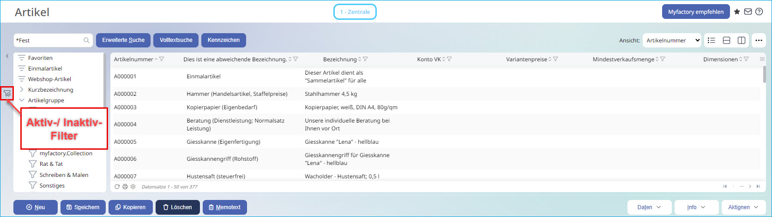Go to the last records page
Screen dimensions: 772x217
(x=758, y=187)
